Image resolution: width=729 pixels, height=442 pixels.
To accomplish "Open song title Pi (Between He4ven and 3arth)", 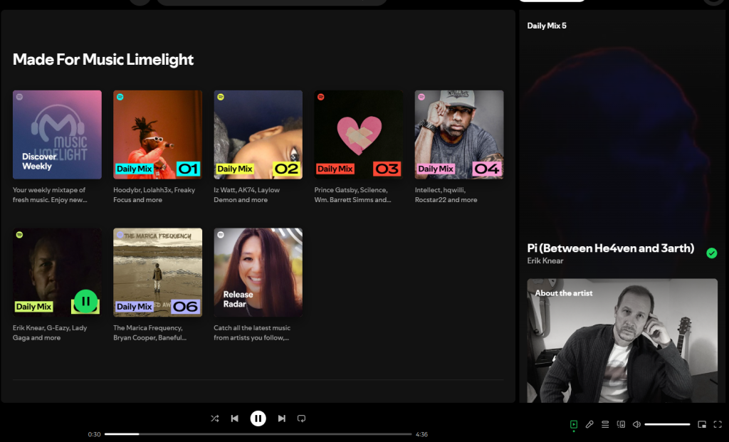I will click(x=610, y=248).
